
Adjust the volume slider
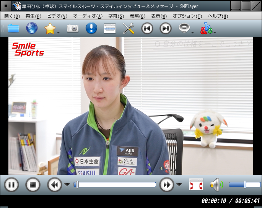coord(245,185)
